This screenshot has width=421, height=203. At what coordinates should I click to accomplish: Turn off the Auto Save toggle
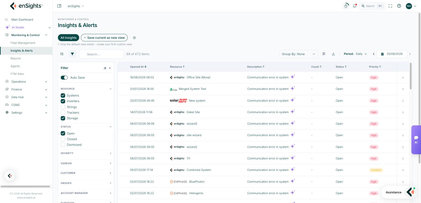[64, 78]
